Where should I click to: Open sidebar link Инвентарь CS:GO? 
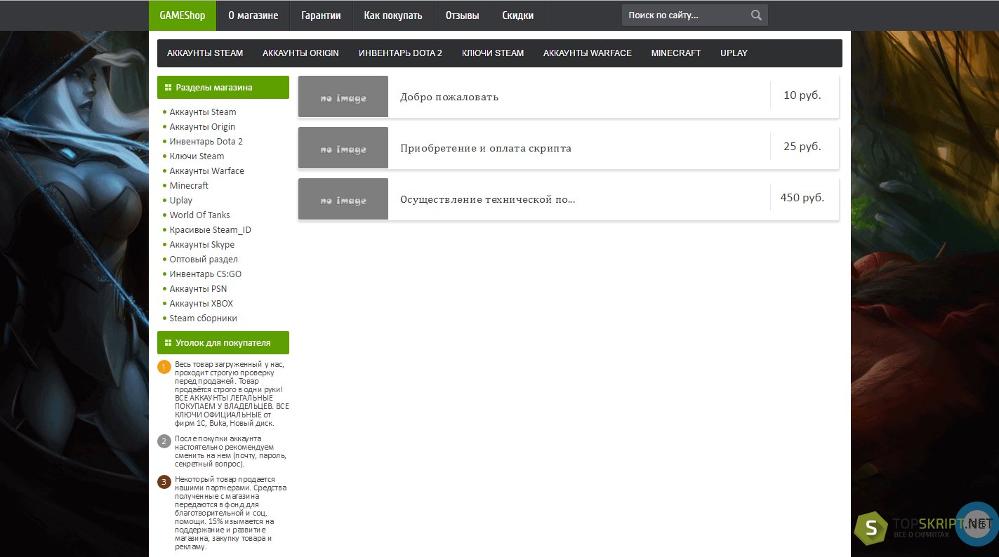tap(206, 274)
